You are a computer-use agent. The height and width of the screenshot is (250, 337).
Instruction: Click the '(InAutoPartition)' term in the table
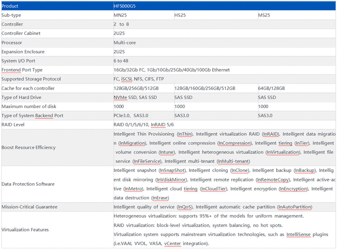295,207
